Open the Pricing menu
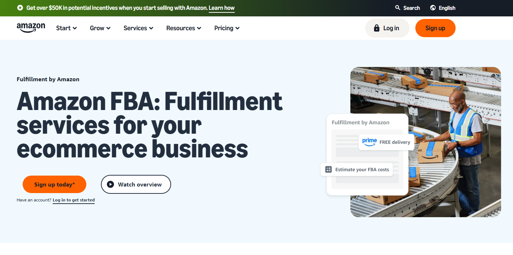Image resolution: width=513 pixels, height=255 pixels. click(x=227, y=28)
